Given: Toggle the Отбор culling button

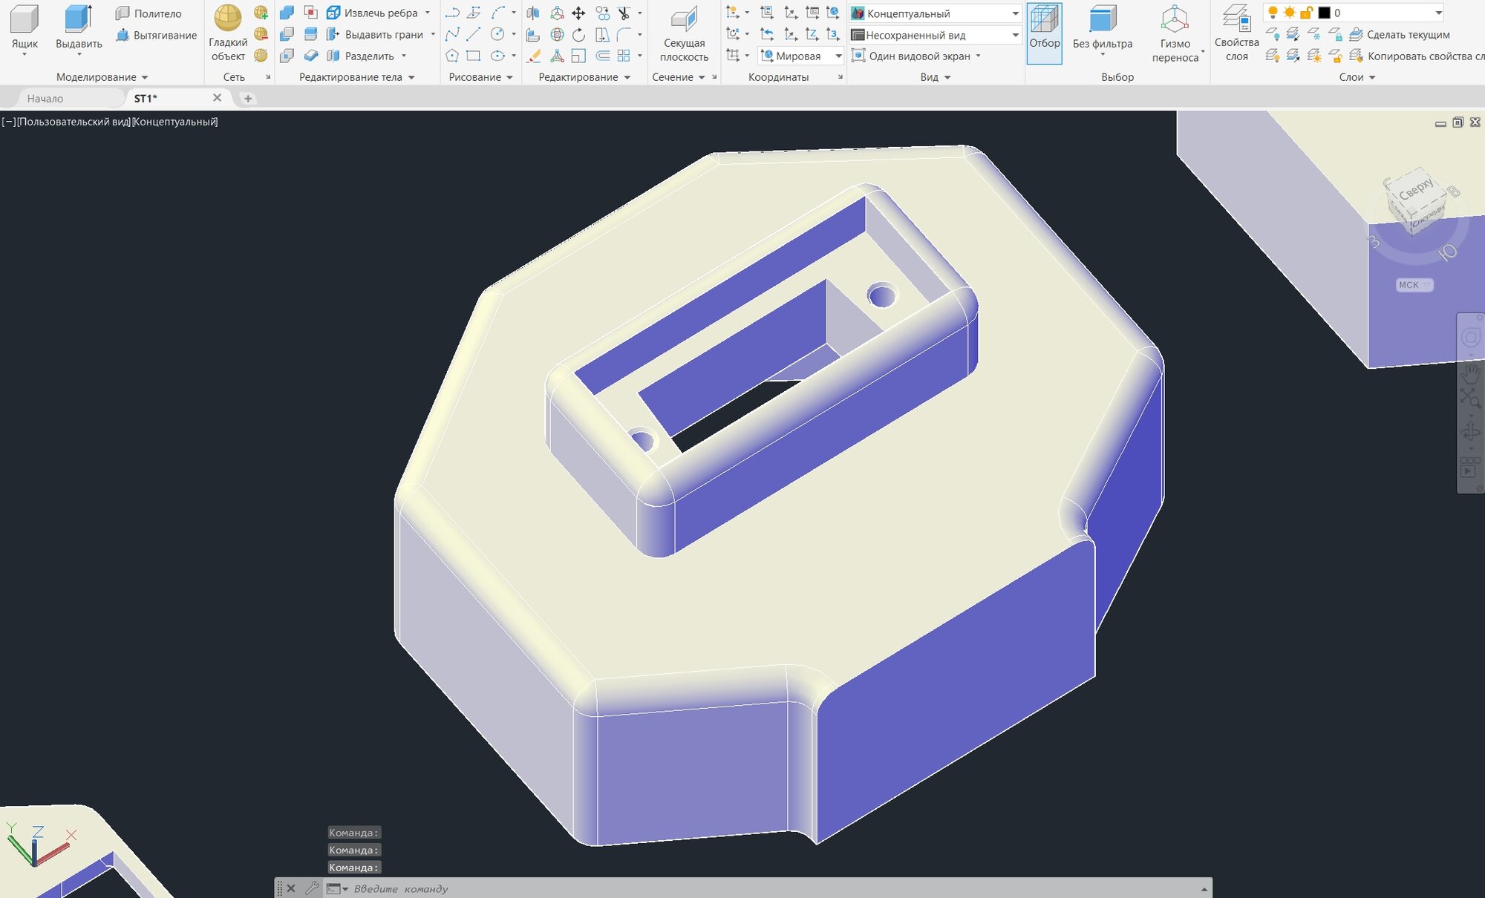Looking at the screenshot, I should (x=1044, y=33).
